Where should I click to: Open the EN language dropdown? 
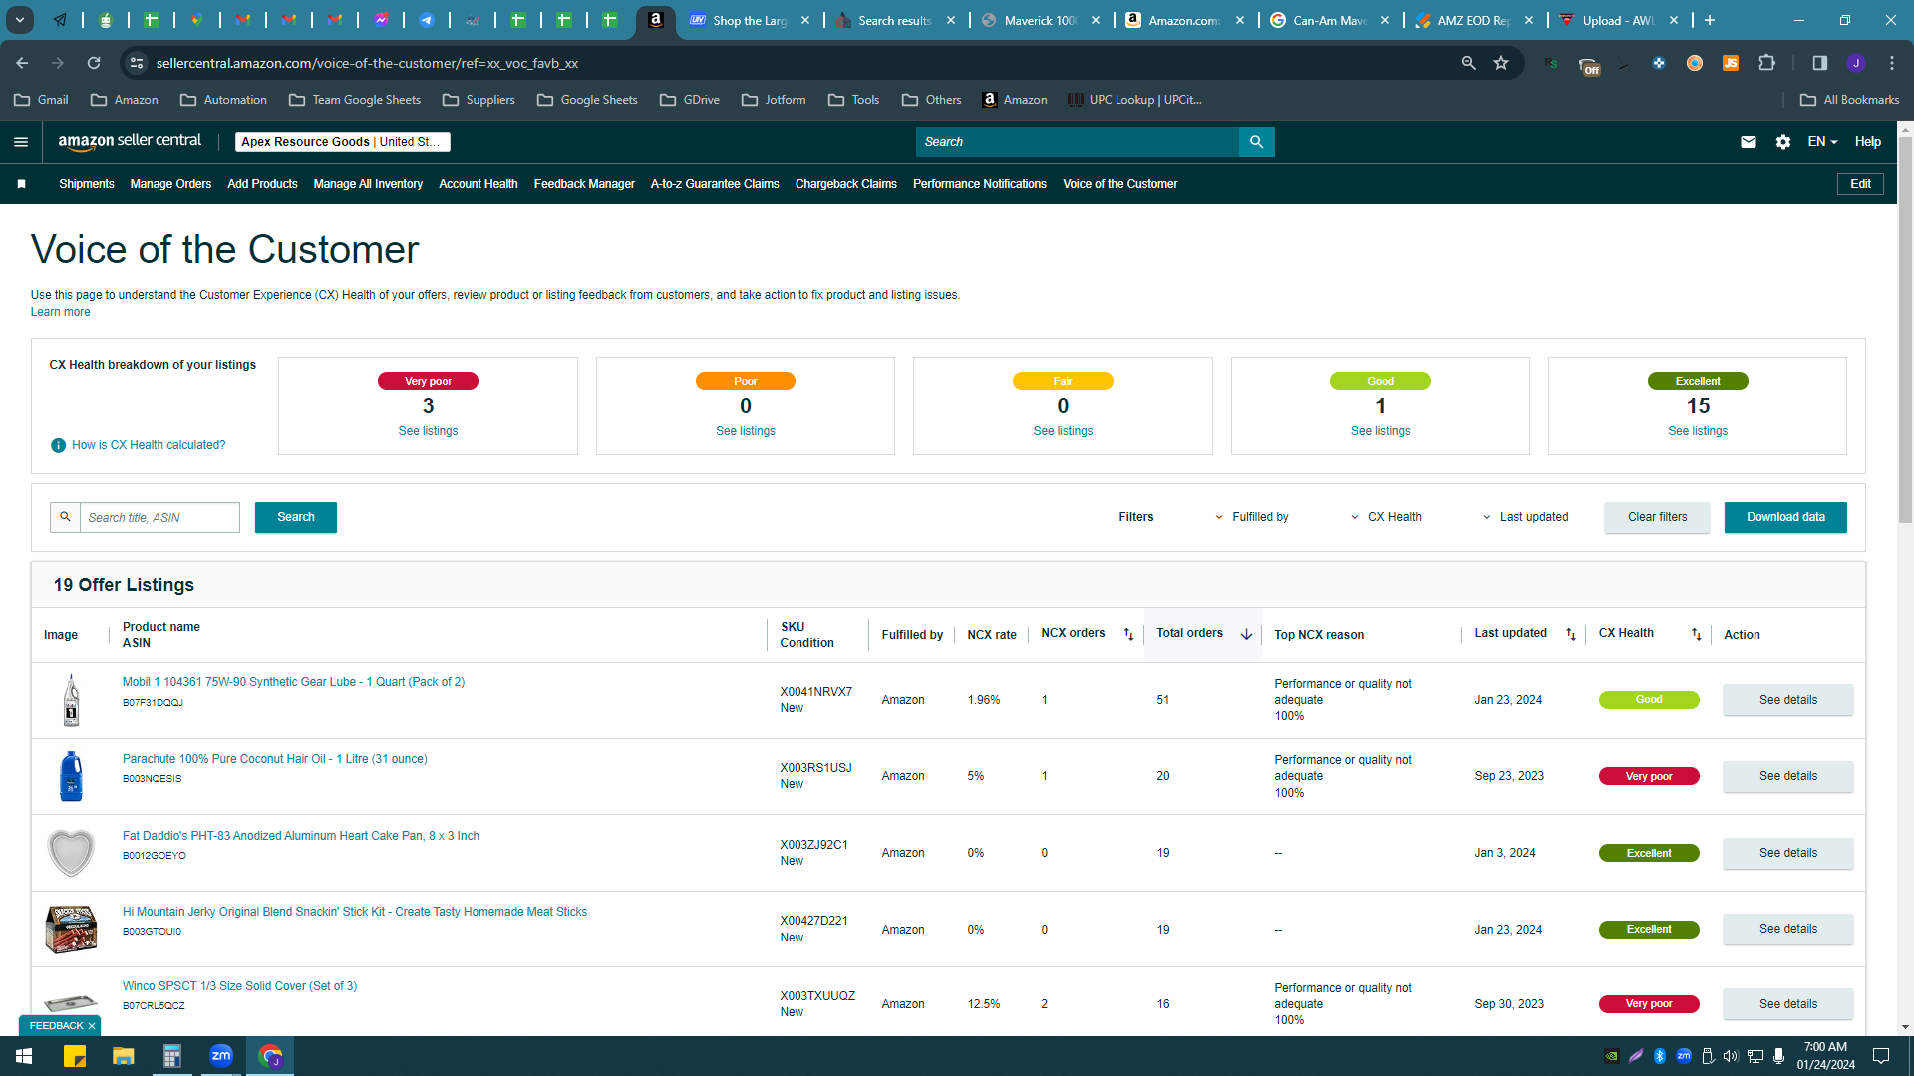click(1822, 142)
